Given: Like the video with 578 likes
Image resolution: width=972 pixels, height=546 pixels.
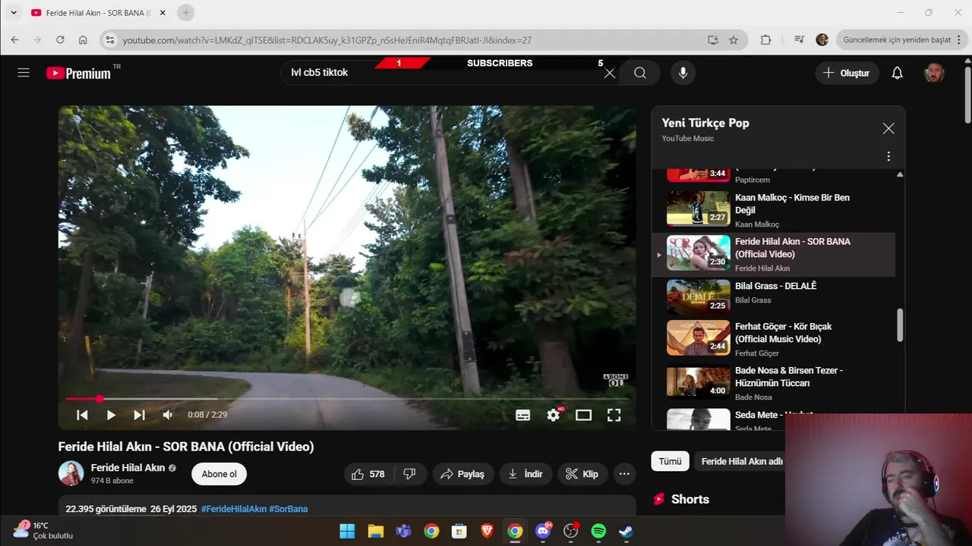Looking at the screenshot, I should click(x=368, y=474).
